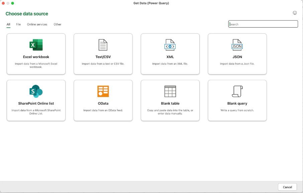The height and width of the screenshot is (193, 303).
Task: Select the "OData" card title
Action: [x=103, y=104]
